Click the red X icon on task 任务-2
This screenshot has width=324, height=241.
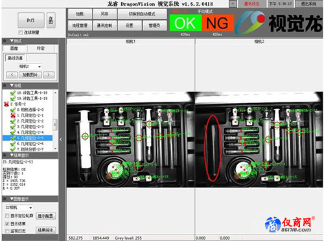tap(6, 104)
